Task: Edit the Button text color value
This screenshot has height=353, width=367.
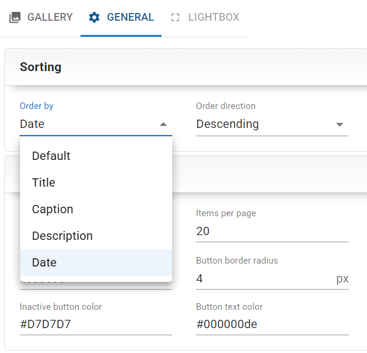Action: point(272,325)
